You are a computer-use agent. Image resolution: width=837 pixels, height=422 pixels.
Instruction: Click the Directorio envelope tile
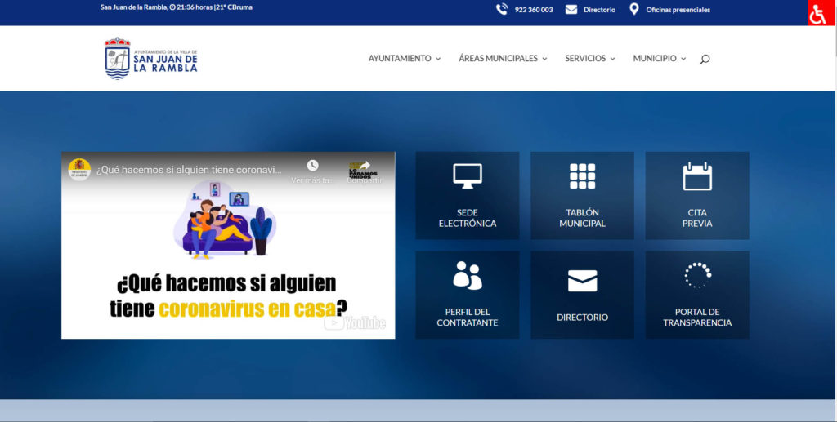point(582,295)
